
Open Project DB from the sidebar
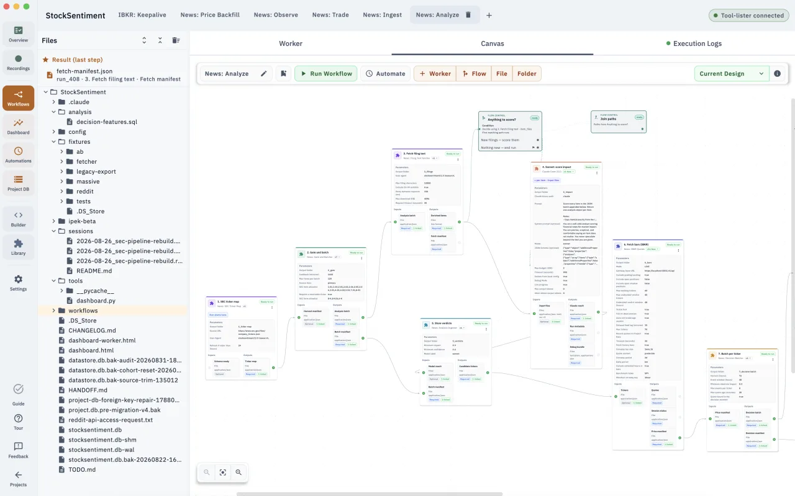click(x=18, y=184)
